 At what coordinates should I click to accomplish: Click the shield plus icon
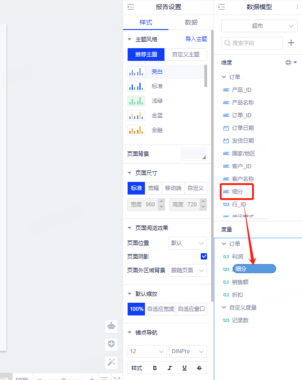pyautogui.click(x=111, y=344)
